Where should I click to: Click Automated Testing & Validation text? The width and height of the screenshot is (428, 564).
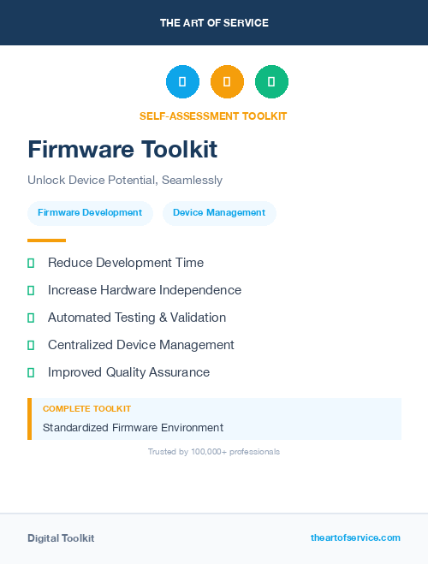click(137, 318)
